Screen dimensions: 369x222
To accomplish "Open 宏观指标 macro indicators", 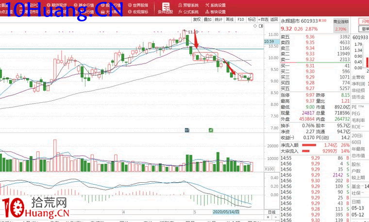I will click(138, 12).
